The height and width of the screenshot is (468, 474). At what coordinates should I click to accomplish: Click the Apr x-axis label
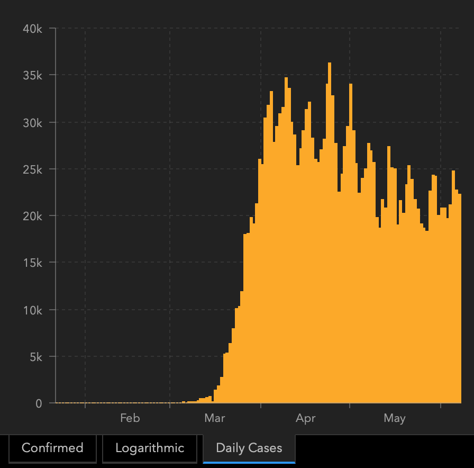tap(305, 419)
